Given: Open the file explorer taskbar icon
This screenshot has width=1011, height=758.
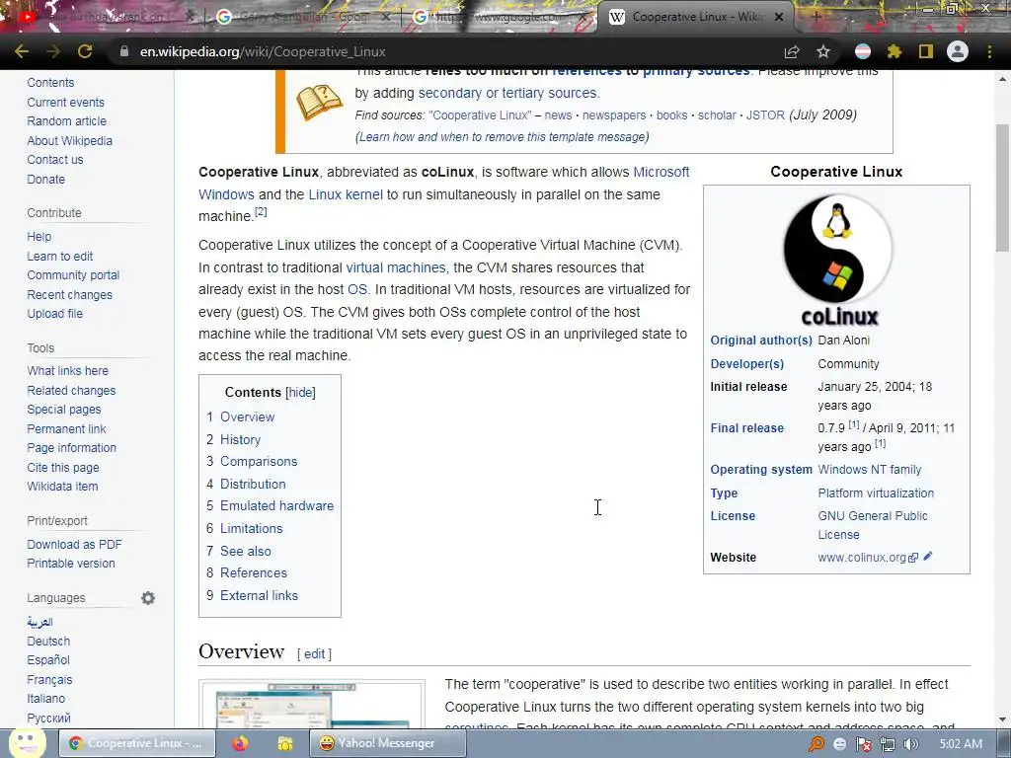Looking at the screenshot, I should click(x=285, y=743).
